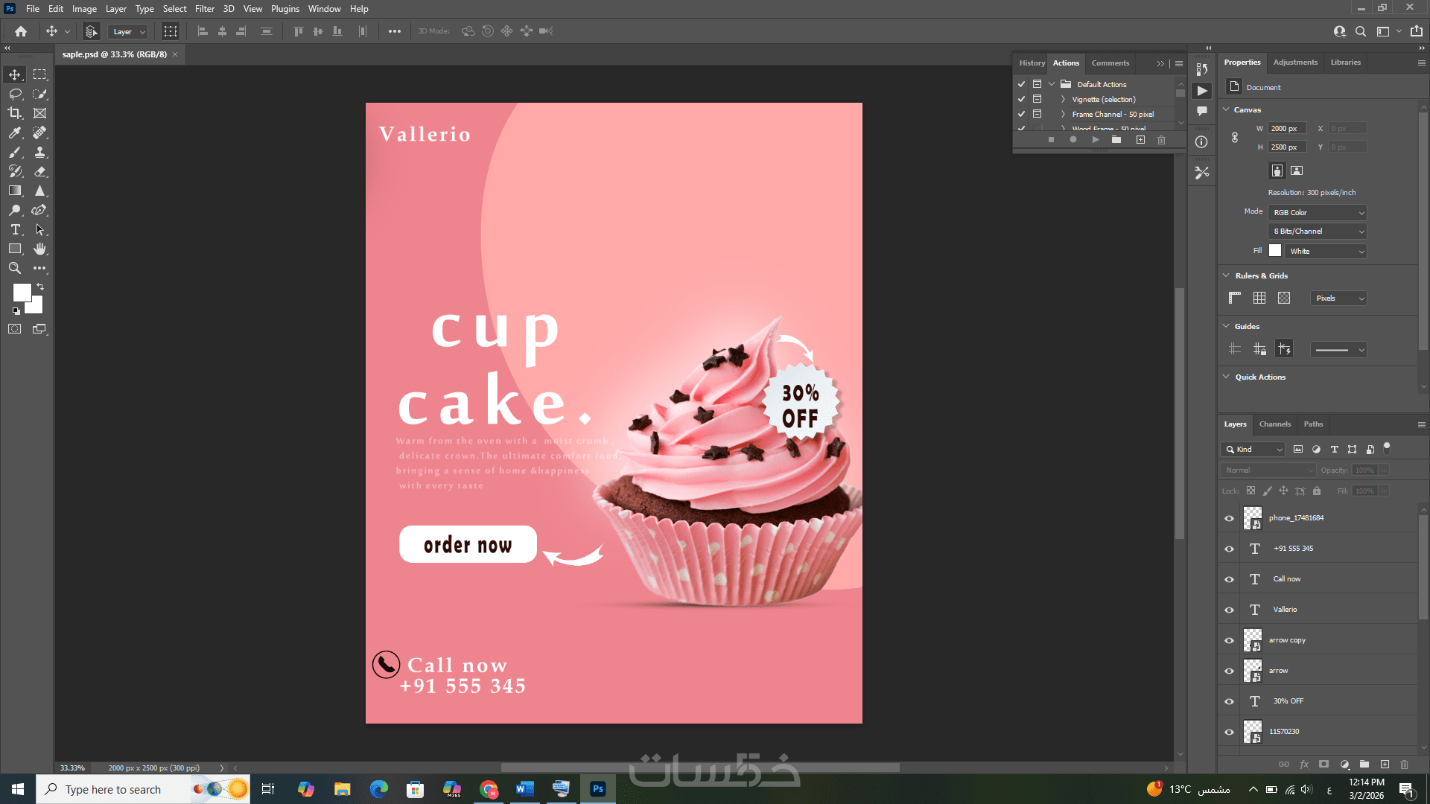The height and width of the screenshot is (804, 1430).
Task: Open Chrome from the Windows taskbar
Action: click(x=489, y=789)
